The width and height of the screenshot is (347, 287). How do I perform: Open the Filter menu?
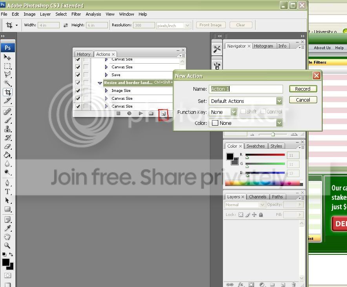coord(76,14)
